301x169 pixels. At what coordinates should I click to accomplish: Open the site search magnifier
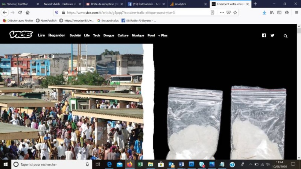286,36
